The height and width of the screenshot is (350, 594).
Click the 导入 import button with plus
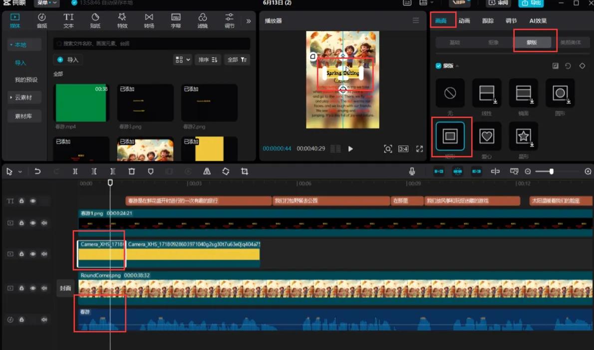pos(68,60)
